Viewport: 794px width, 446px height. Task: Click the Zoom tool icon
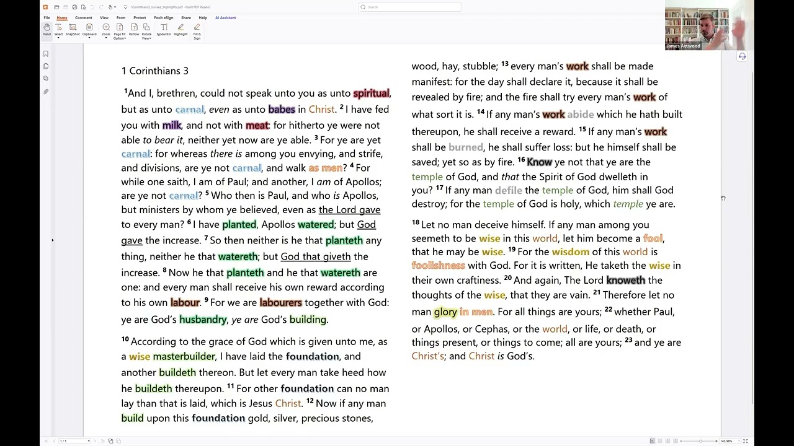point(106,27)
